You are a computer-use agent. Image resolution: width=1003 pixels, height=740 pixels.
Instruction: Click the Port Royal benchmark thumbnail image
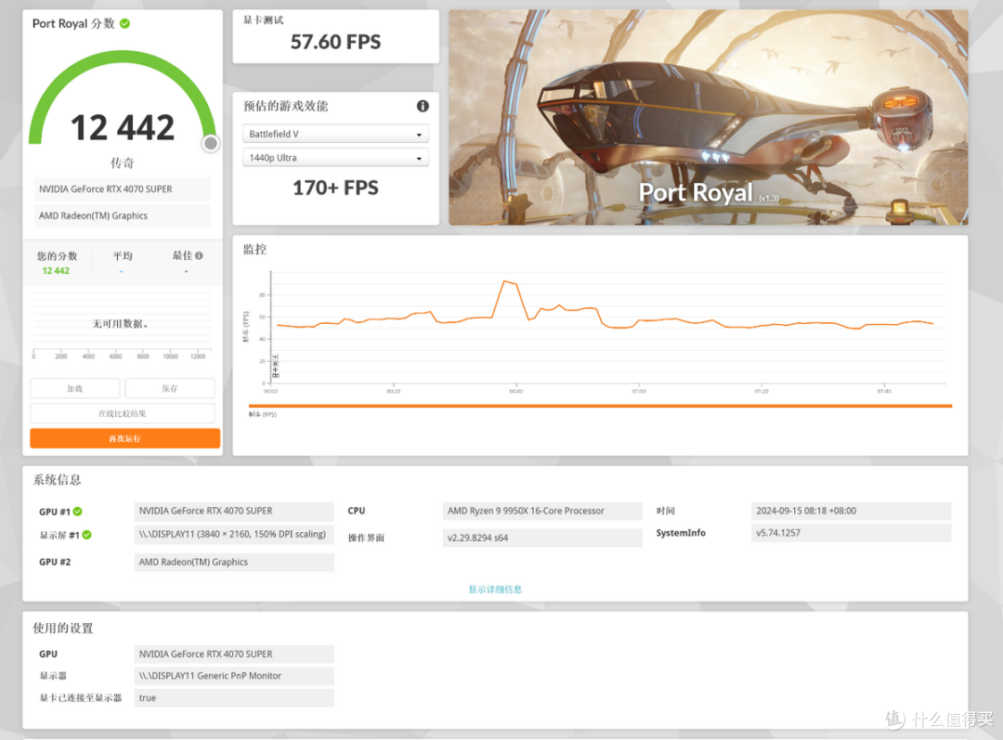(x=708, y=117)
